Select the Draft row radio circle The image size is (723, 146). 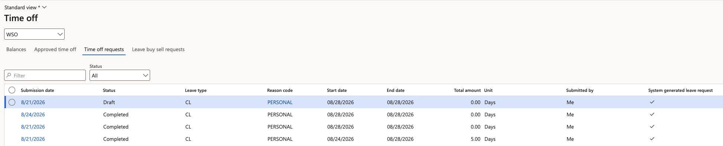coord(12,102)
